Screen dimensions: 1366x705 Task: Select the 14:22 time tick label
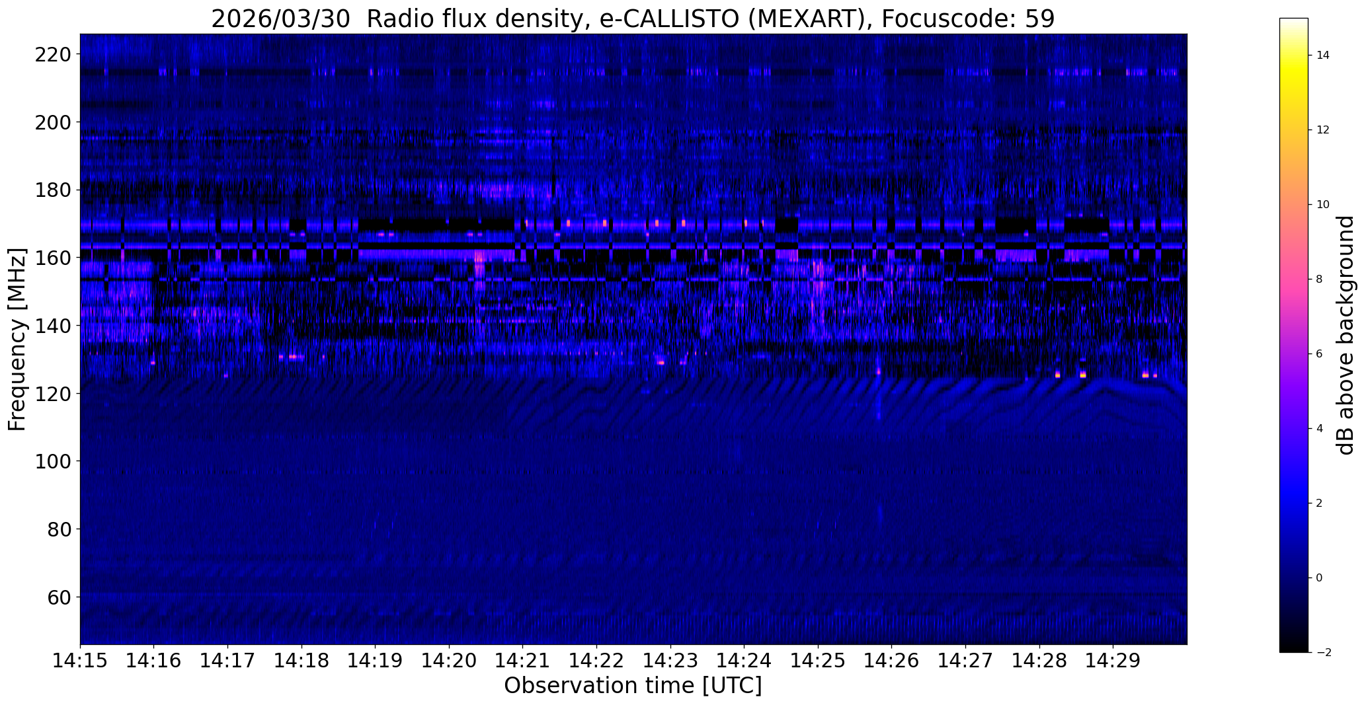coord(597,661)
